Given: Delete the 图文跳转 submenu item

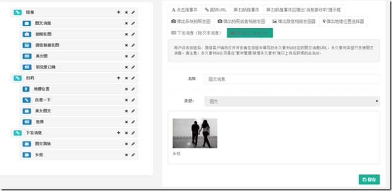Looking at the screenshot, I should click(x=126, y=144).
